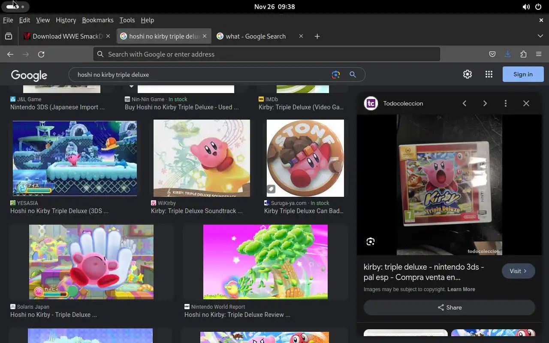
Task: Close the image preview panel
Action: click(526, 103)
